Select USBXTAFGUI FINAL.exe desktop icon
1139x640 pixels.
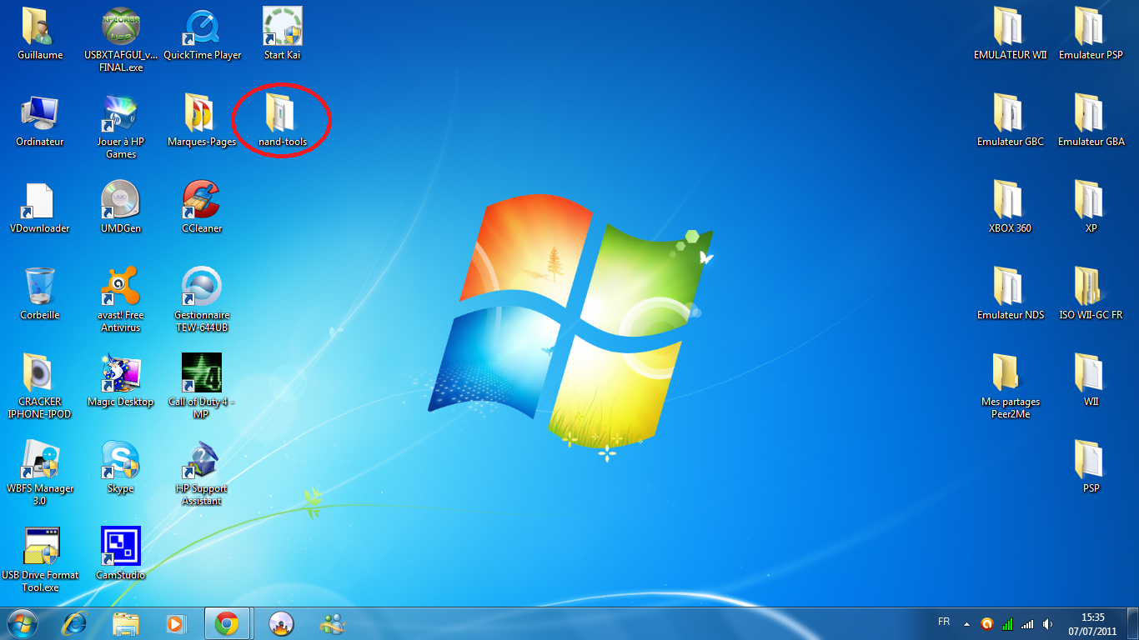(121, 40)
